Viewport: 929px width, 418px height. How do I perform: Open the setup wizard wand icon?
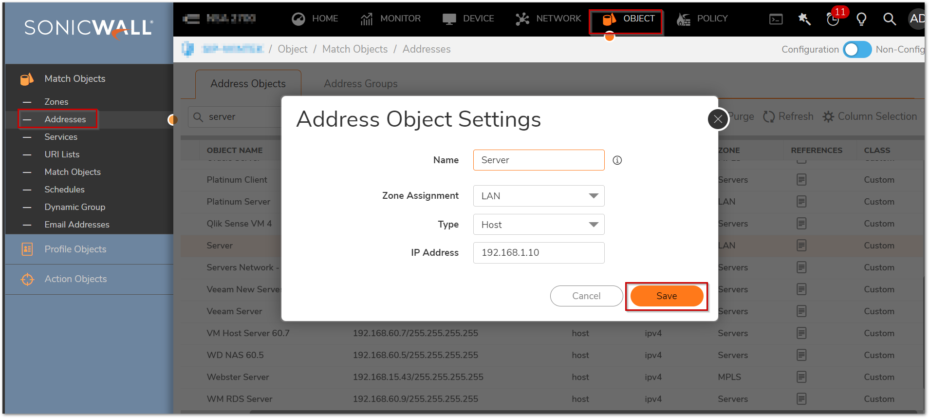pos(804,19)
